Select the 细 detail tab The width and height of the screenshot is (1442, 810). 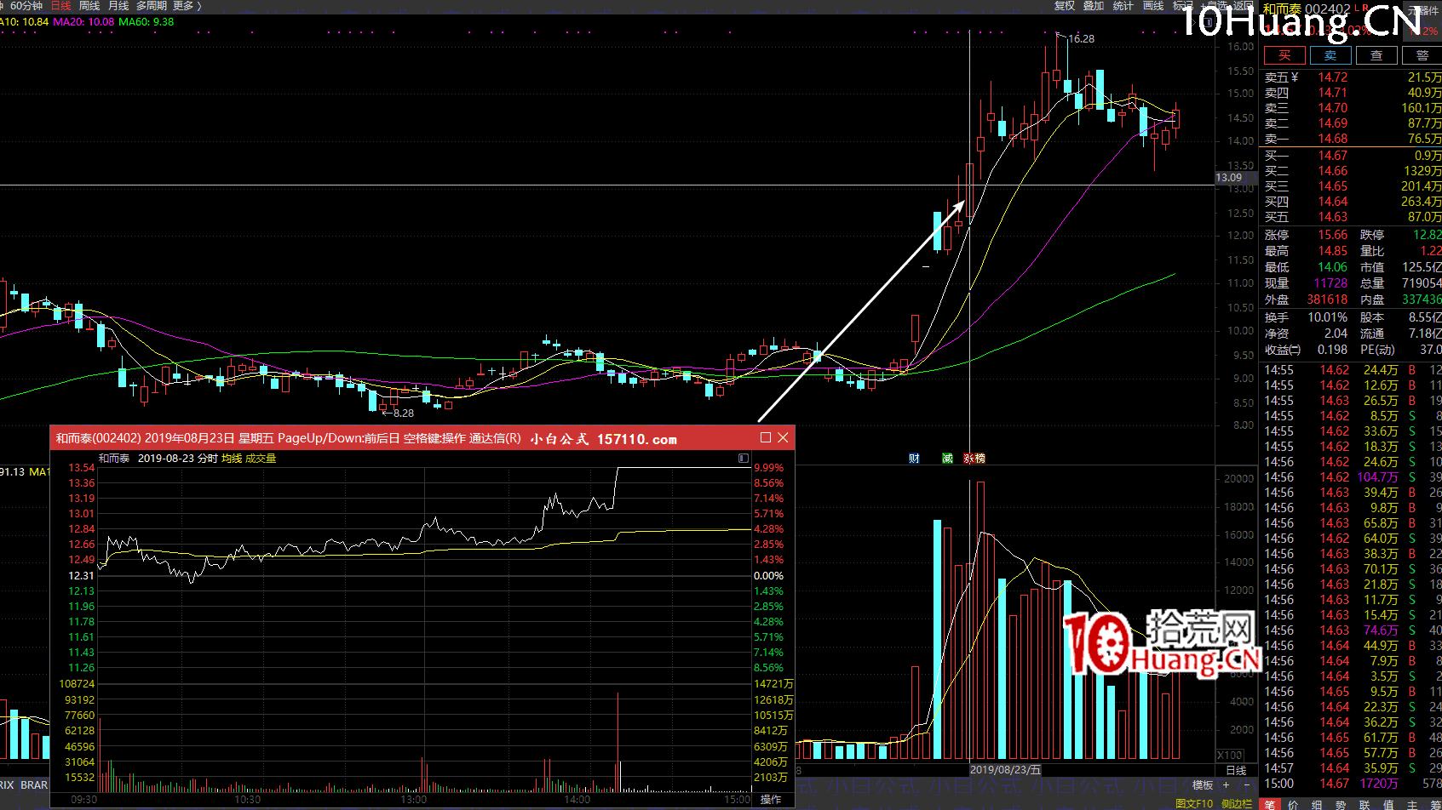pyautogui.click(x=1317, y=804)
